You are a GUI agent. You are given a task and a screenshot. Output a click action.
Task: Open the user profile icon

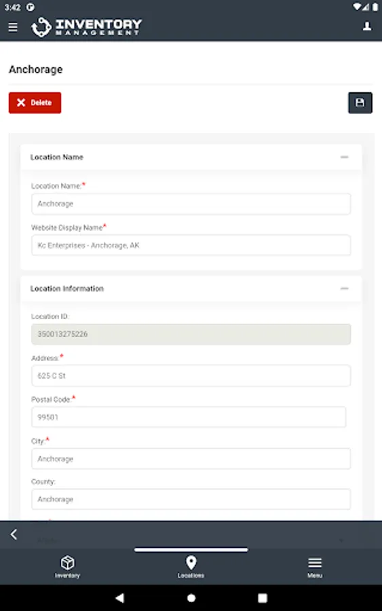tap(367, 26)
